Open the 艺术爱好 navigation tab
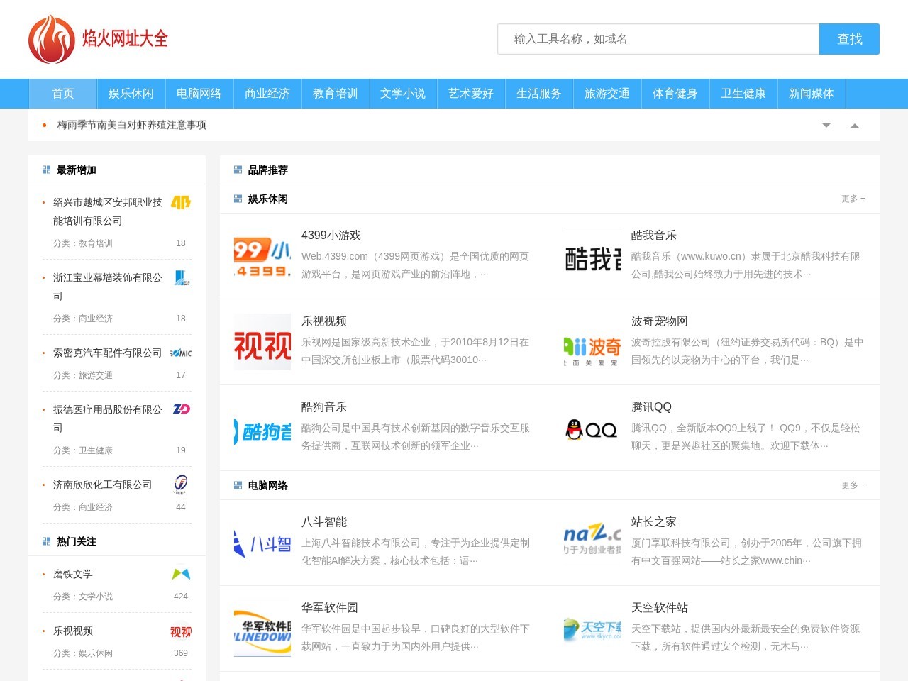The image size is (908, 681). [471, 94]
